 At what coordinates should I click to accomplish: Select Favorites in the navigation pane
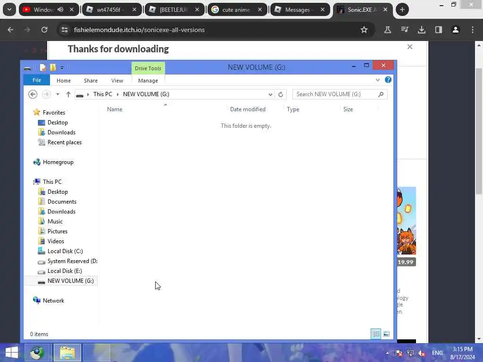(54, 112)
